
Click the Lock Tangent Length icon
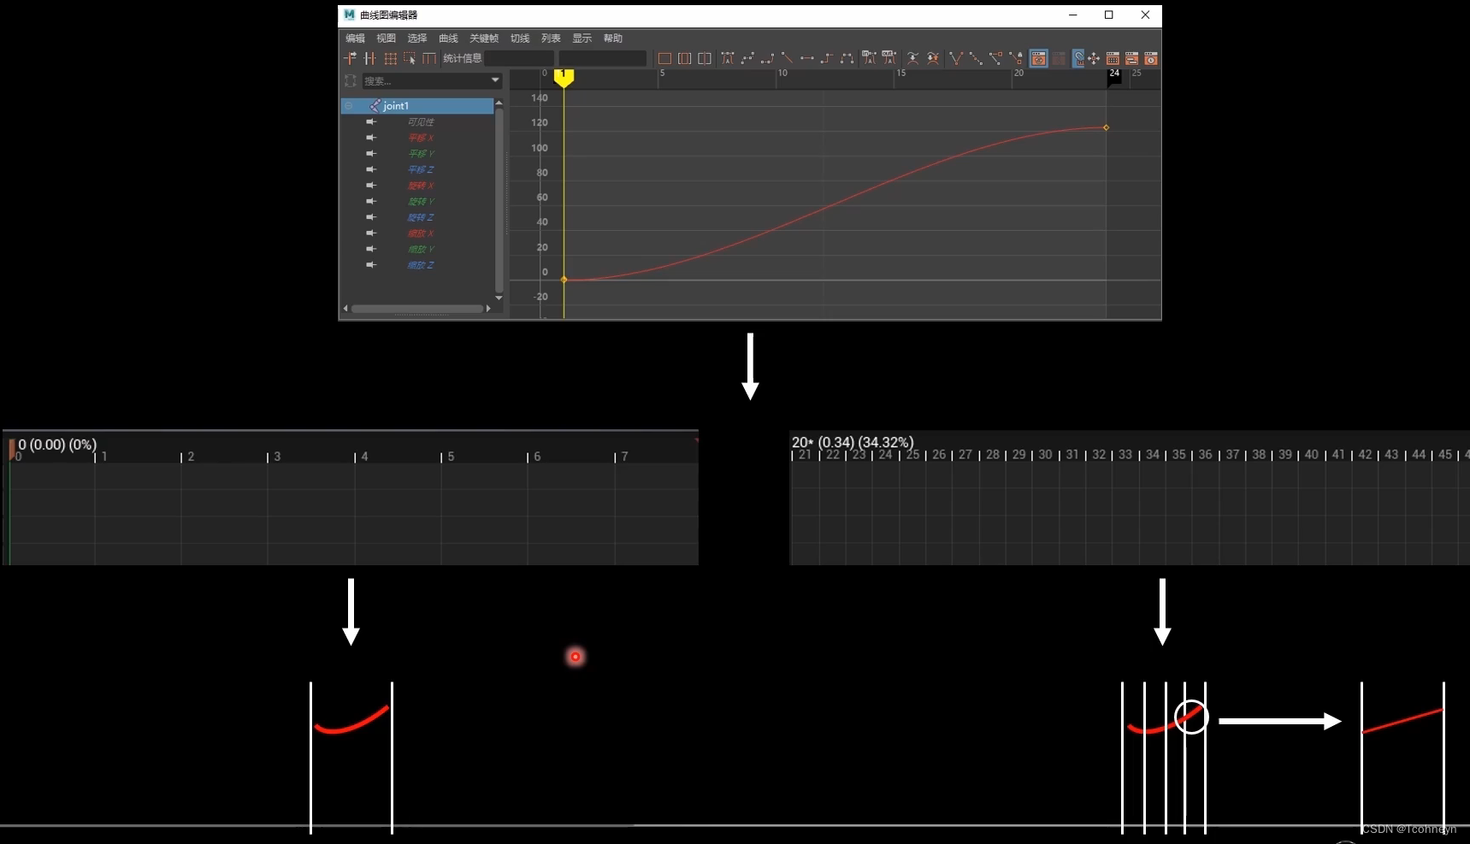[1016, 58]
